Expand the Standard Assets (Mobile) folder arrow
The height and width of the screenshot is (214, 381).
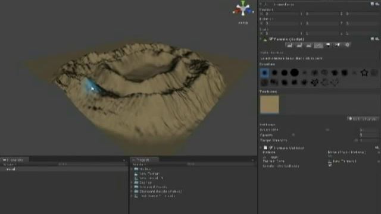tap(132, 191)
